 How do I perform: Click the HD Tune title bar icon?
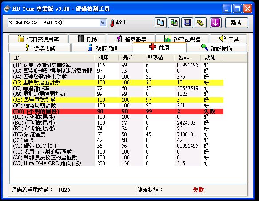coord(7,8)
